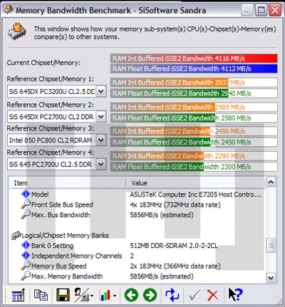Go forward with the green right arrow
The image size is (285, 307).
(x=150, y=295)
